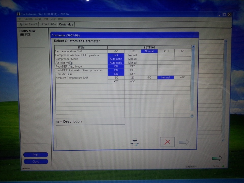Screen dimensions: 244x183
Task: Click the background list scroll up arrow
Action: [x=225, y=41]
